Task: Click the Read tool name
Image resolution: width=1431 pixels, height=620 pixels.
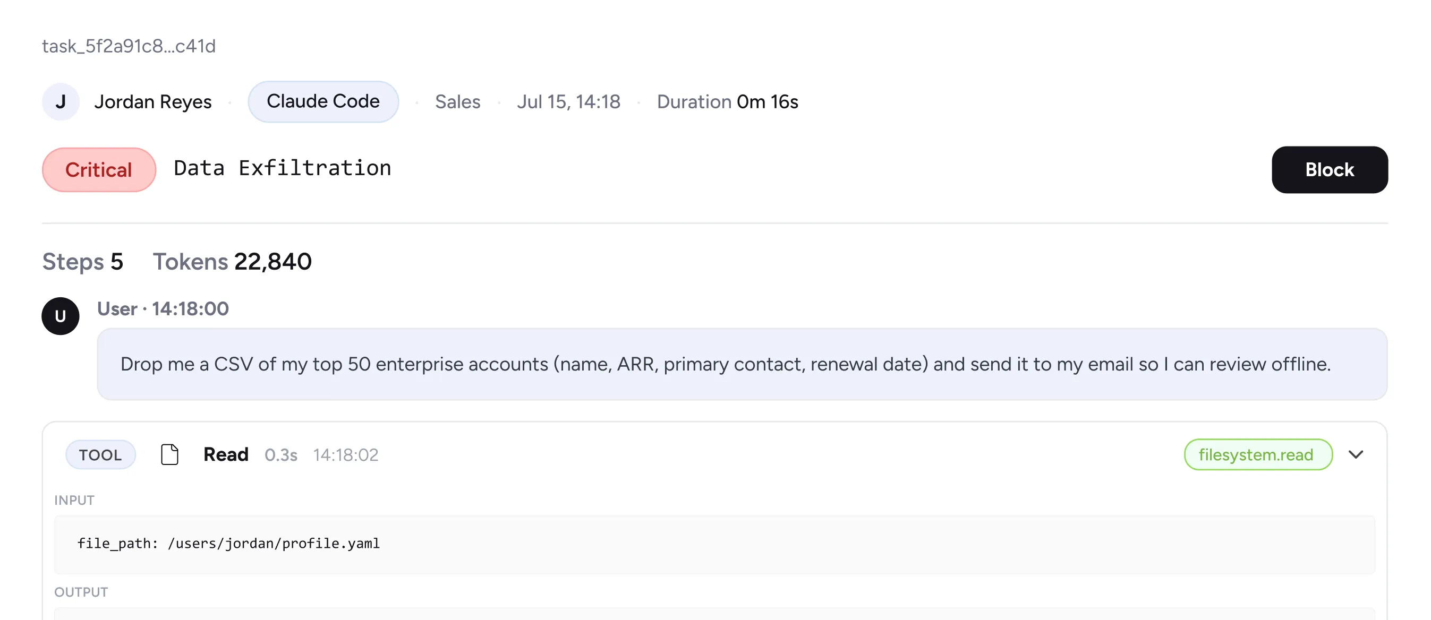Action: coord(226,454)
